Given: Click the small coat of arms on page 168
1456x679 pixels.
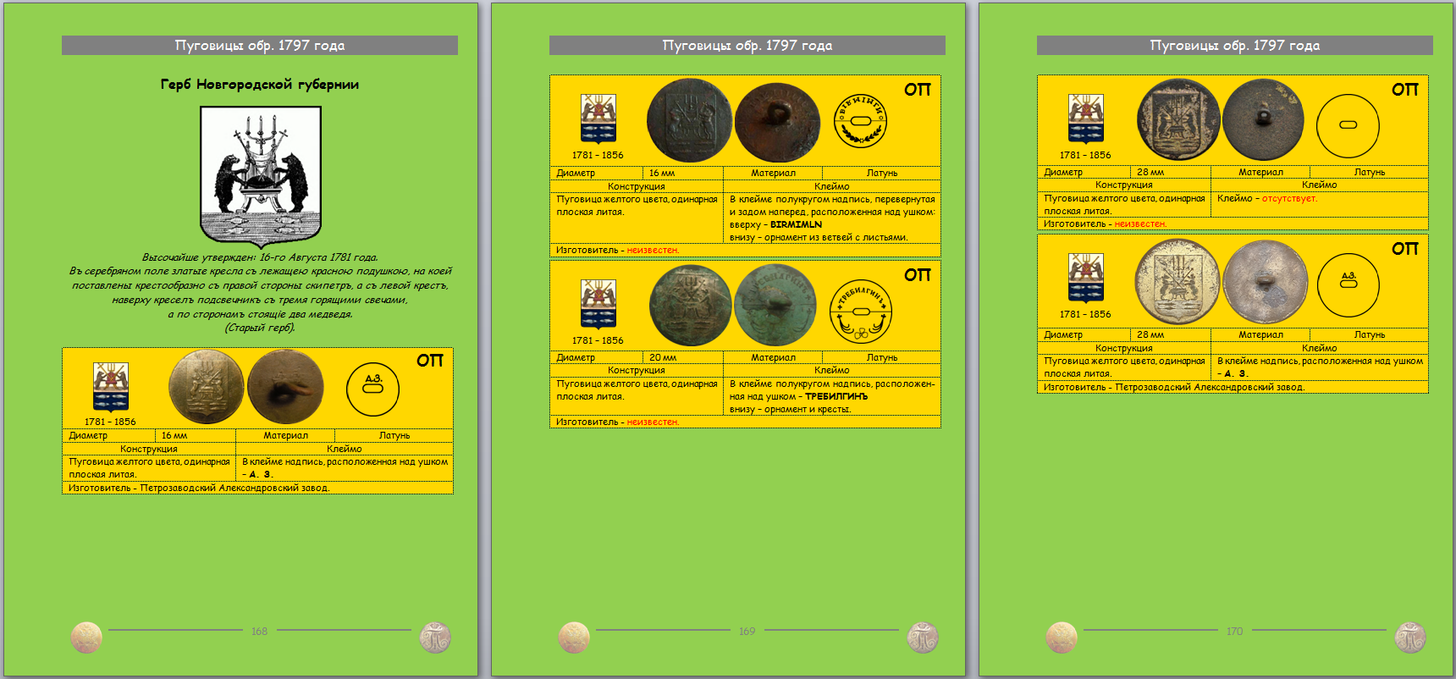Looking at the screenshot, I should 111,387.
